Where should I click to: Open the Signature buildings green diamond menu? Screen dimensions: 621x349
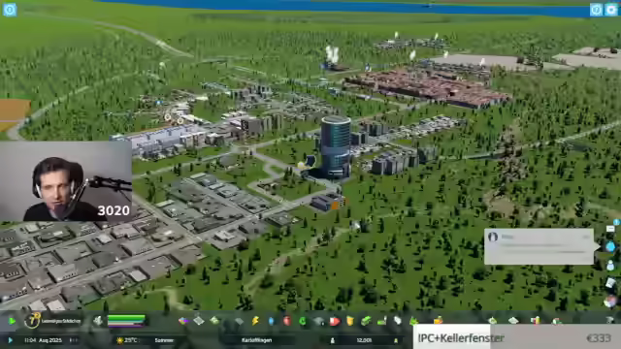214,320
